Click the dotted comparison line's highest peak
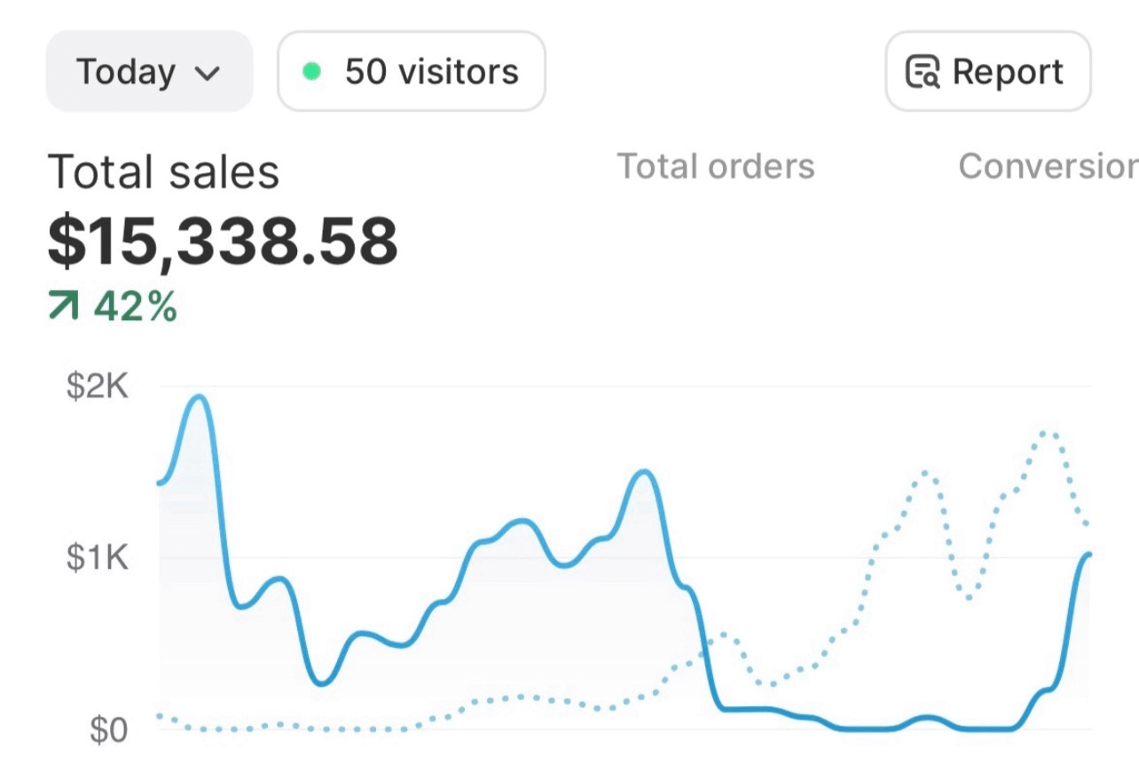Screen dimensions: 1139x763 (1049, 433)
